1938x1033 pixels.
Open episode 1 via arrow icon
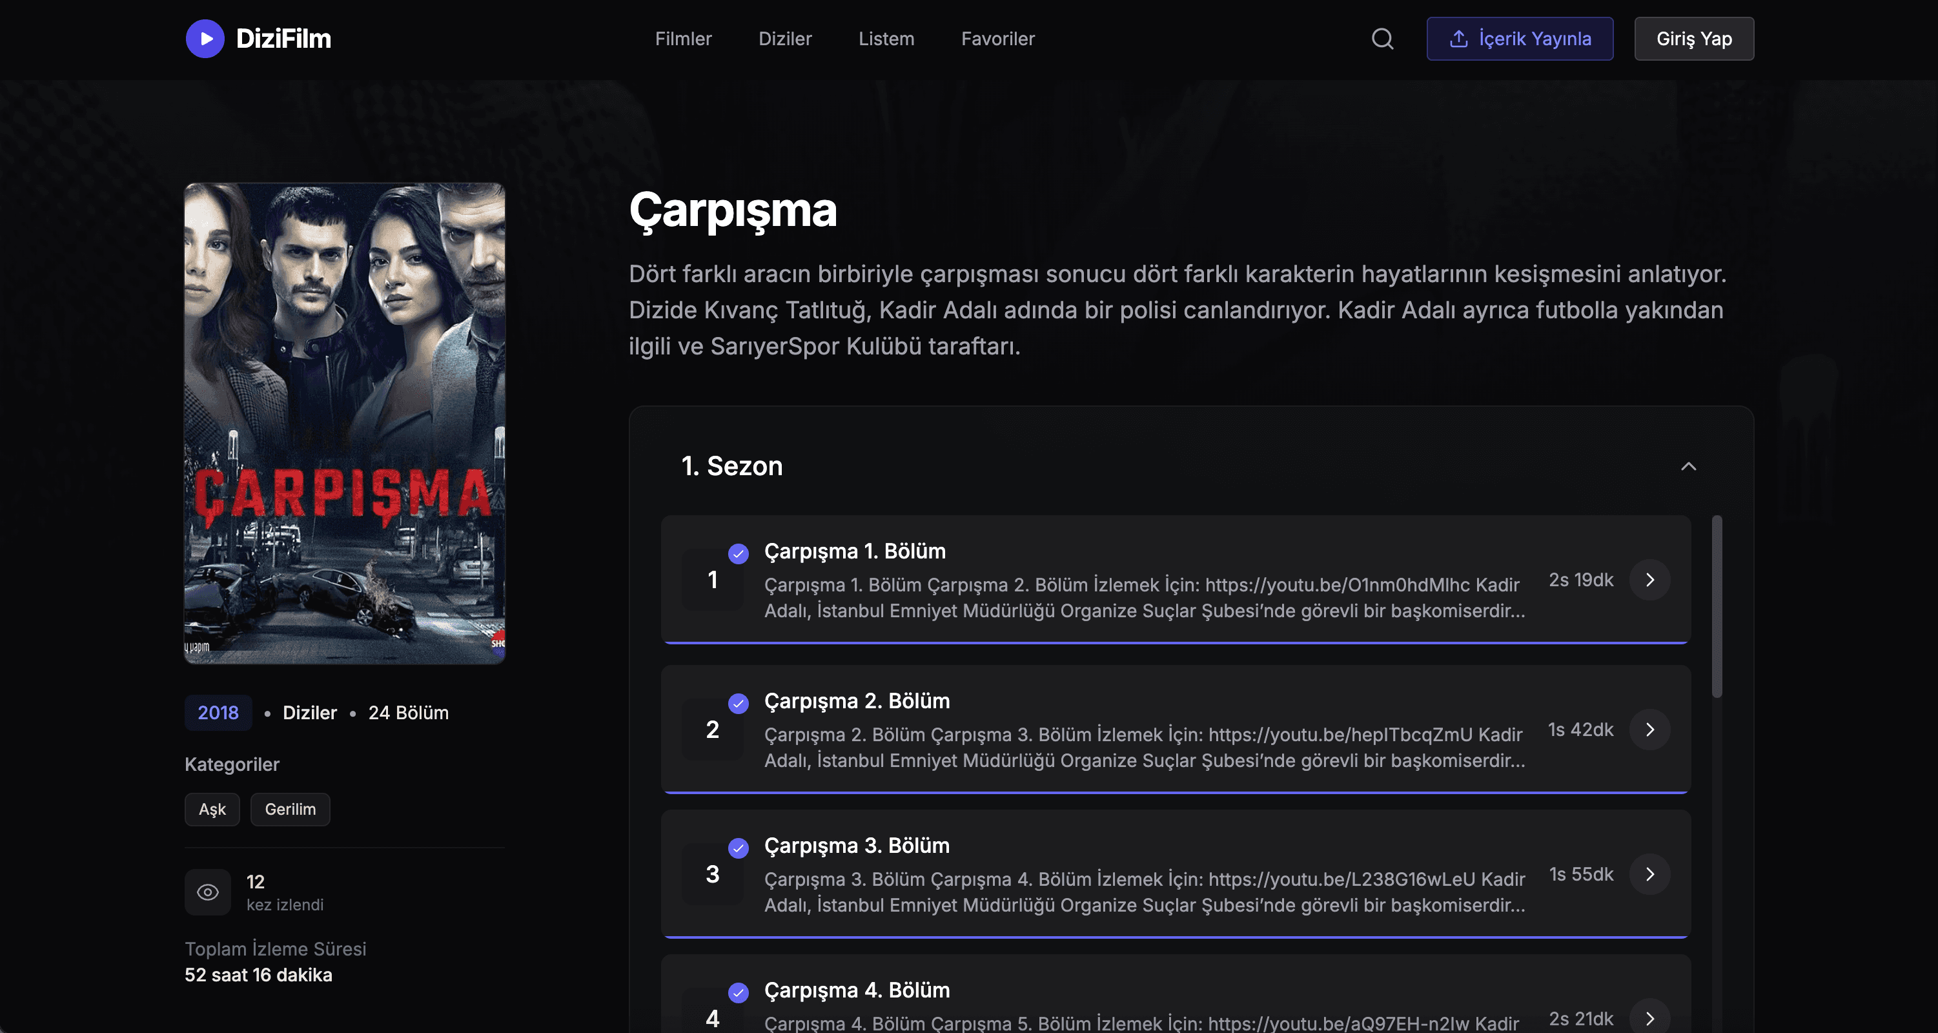[1649, 579]
